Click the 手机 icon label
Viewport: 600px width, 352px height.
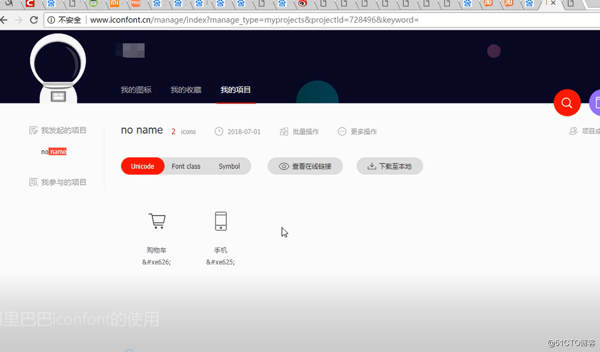(x=221, y=250)
